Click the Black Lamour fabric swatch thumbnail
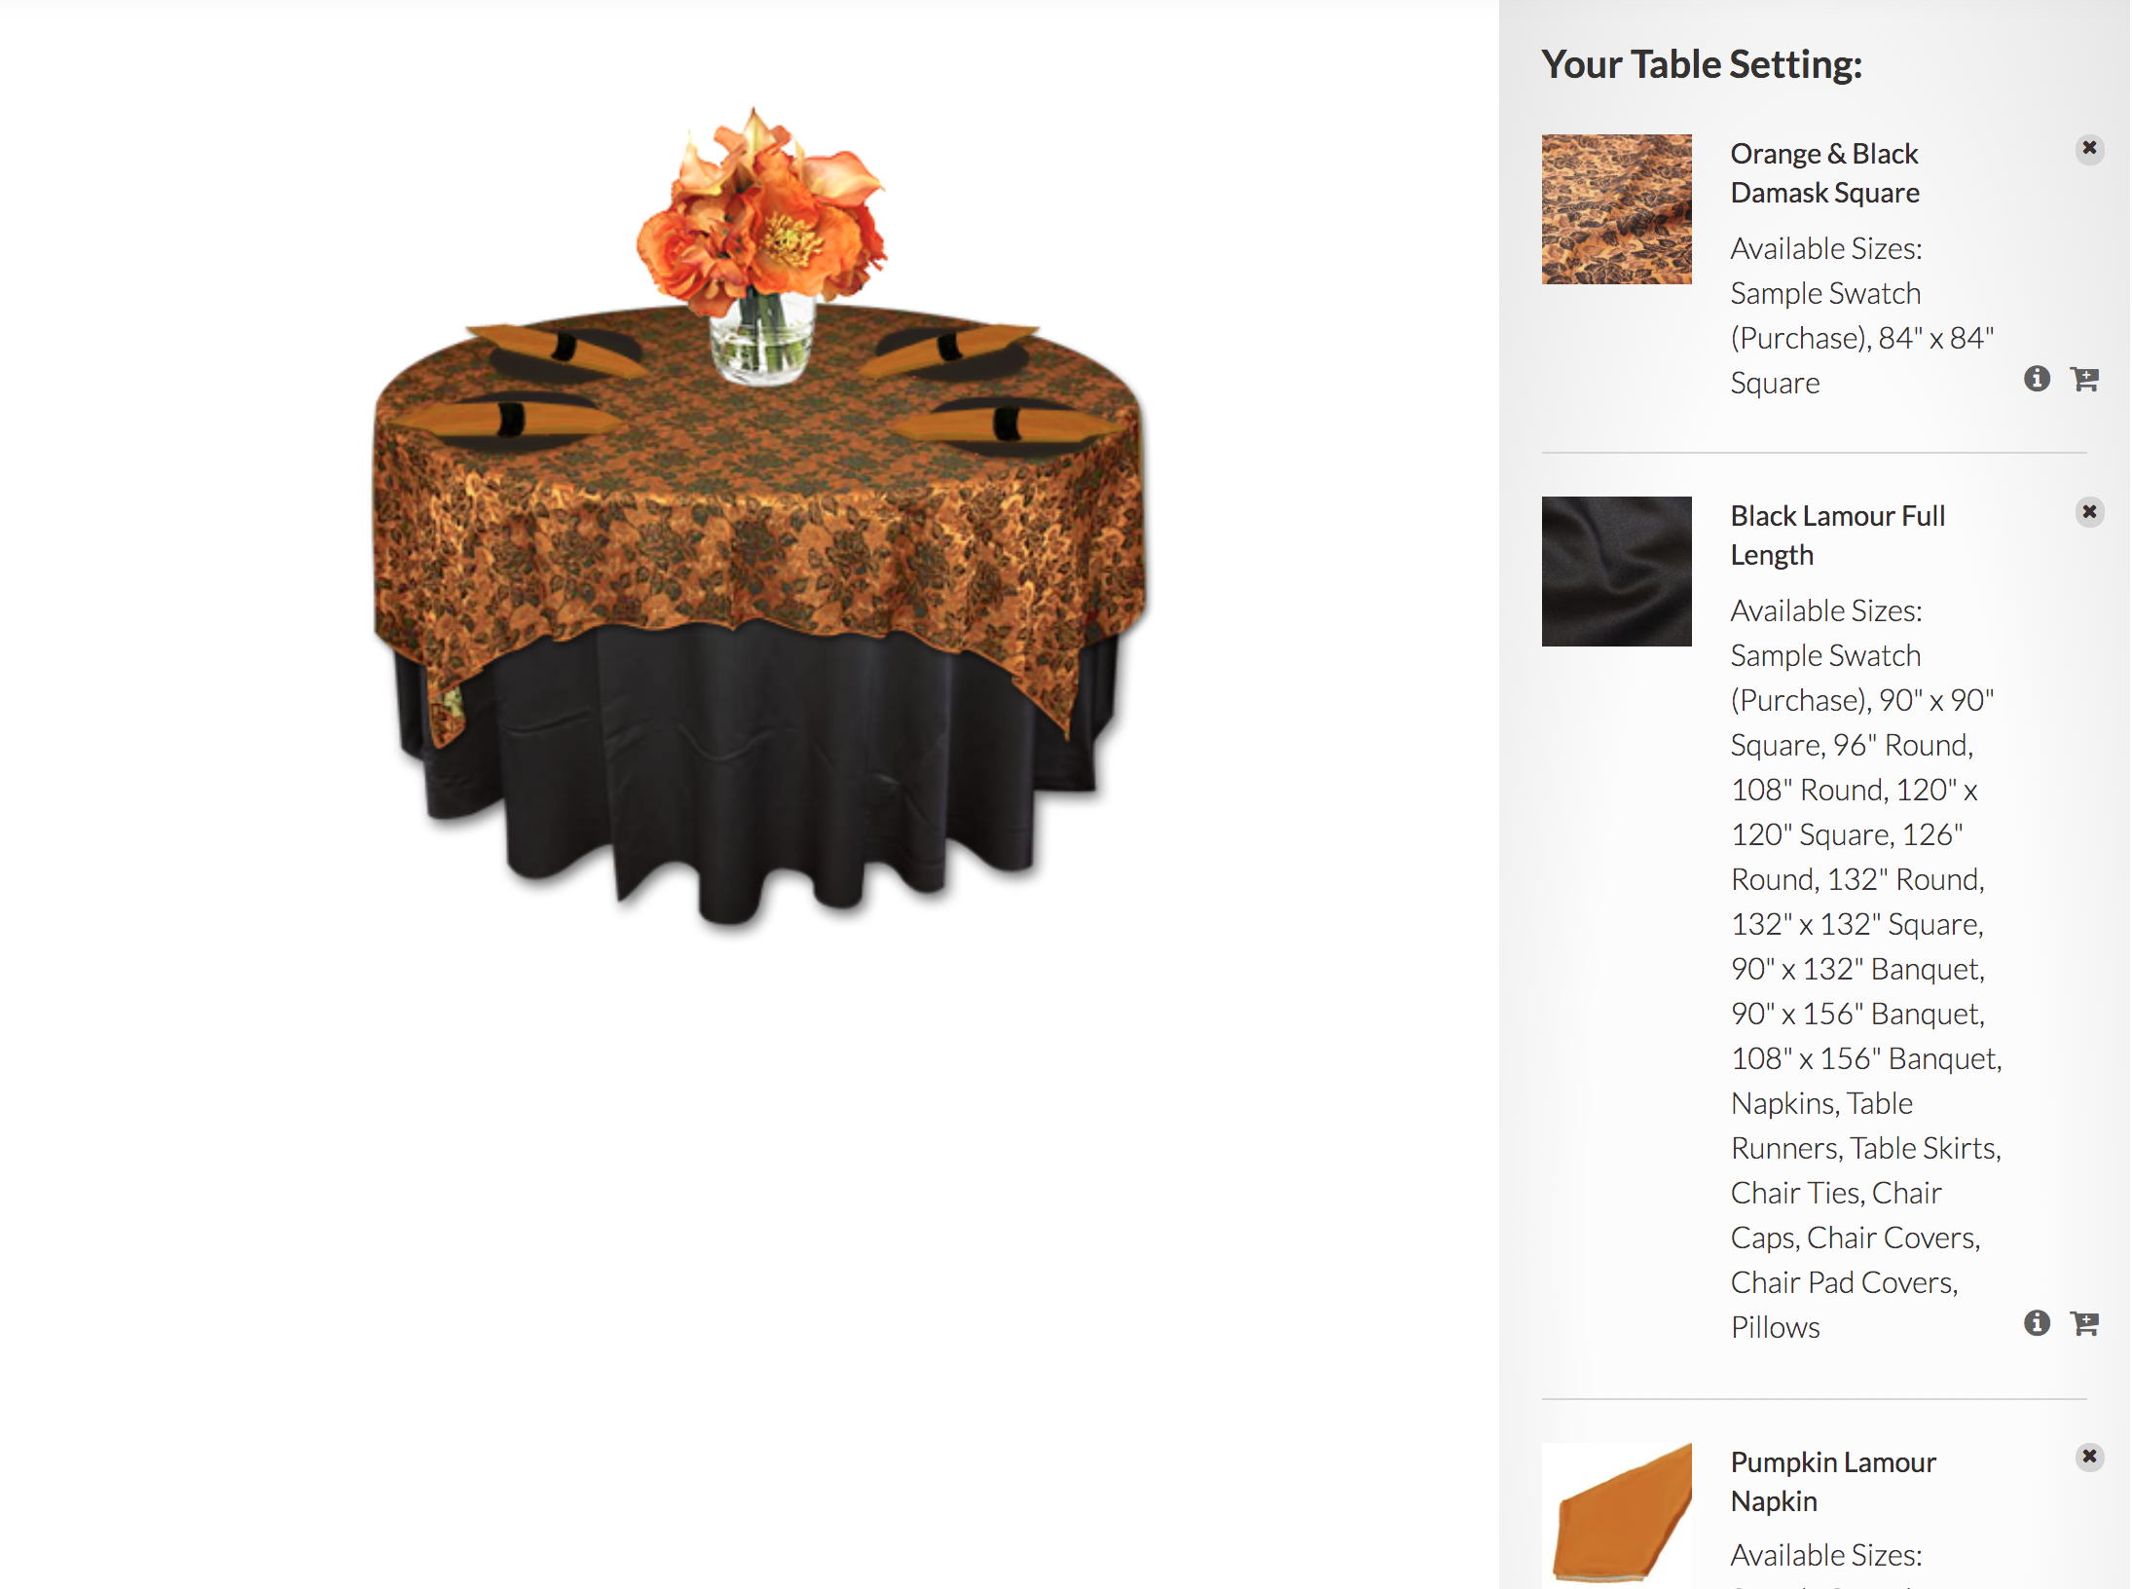The width and height of the screenshot is (2132, 1589). point(1617,572)
